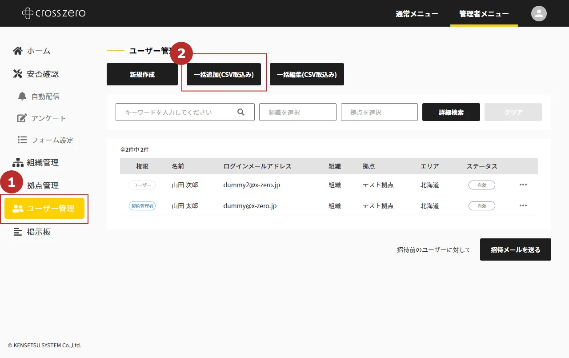Switch to 通常メニュー tab
The image size is (569, 358).
coord(417,14)
